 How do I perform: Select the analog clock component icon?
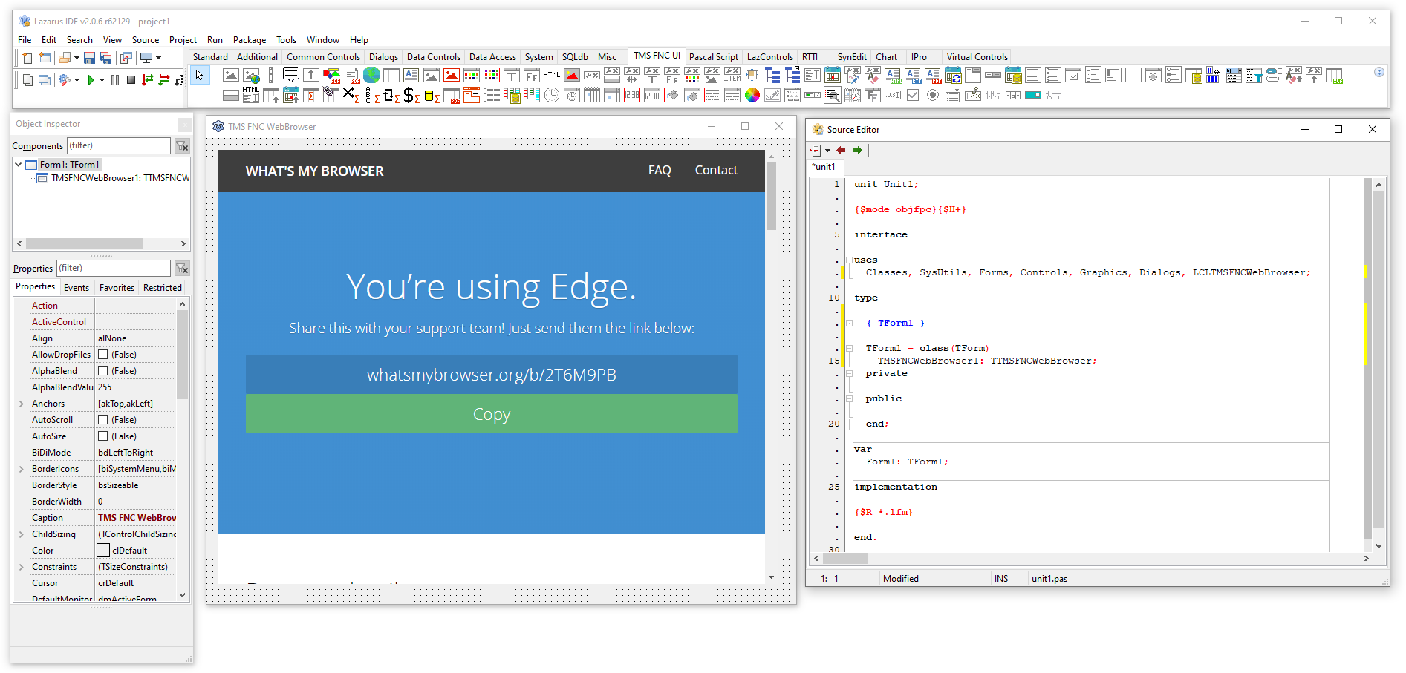[x=552, y=95]
